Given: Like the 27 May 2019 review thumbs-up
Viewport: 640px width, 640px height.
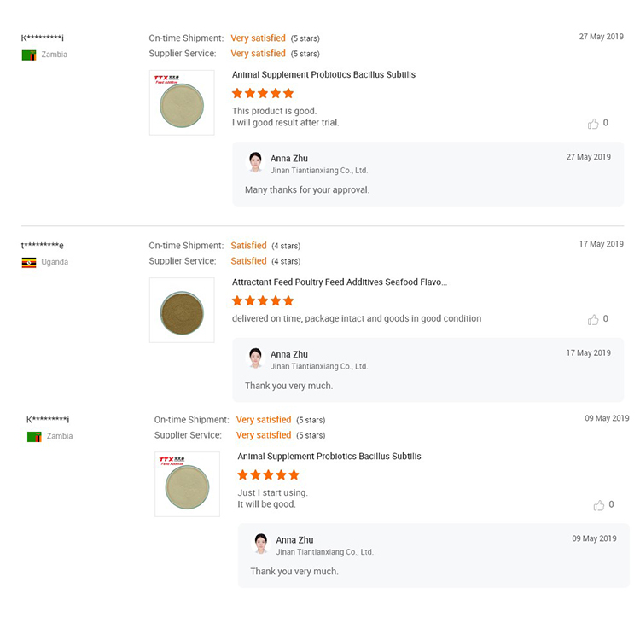Looking at the screenshot, I should point(593,124).
